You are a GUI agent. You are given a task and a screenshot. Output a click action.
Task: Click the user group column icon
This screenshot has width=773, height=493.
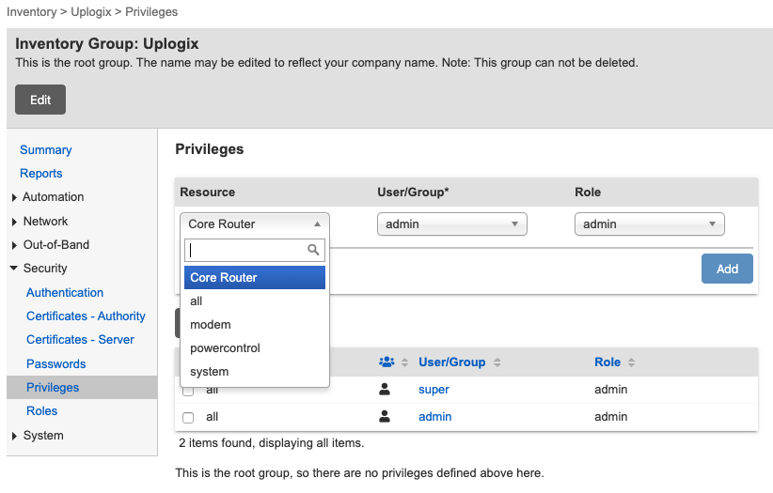click(386, 362)
